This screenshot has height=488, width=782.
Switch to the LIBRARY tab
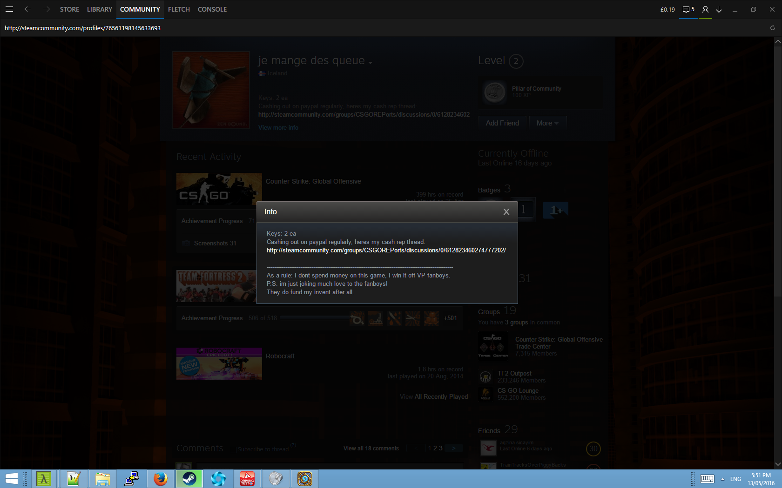99,9
